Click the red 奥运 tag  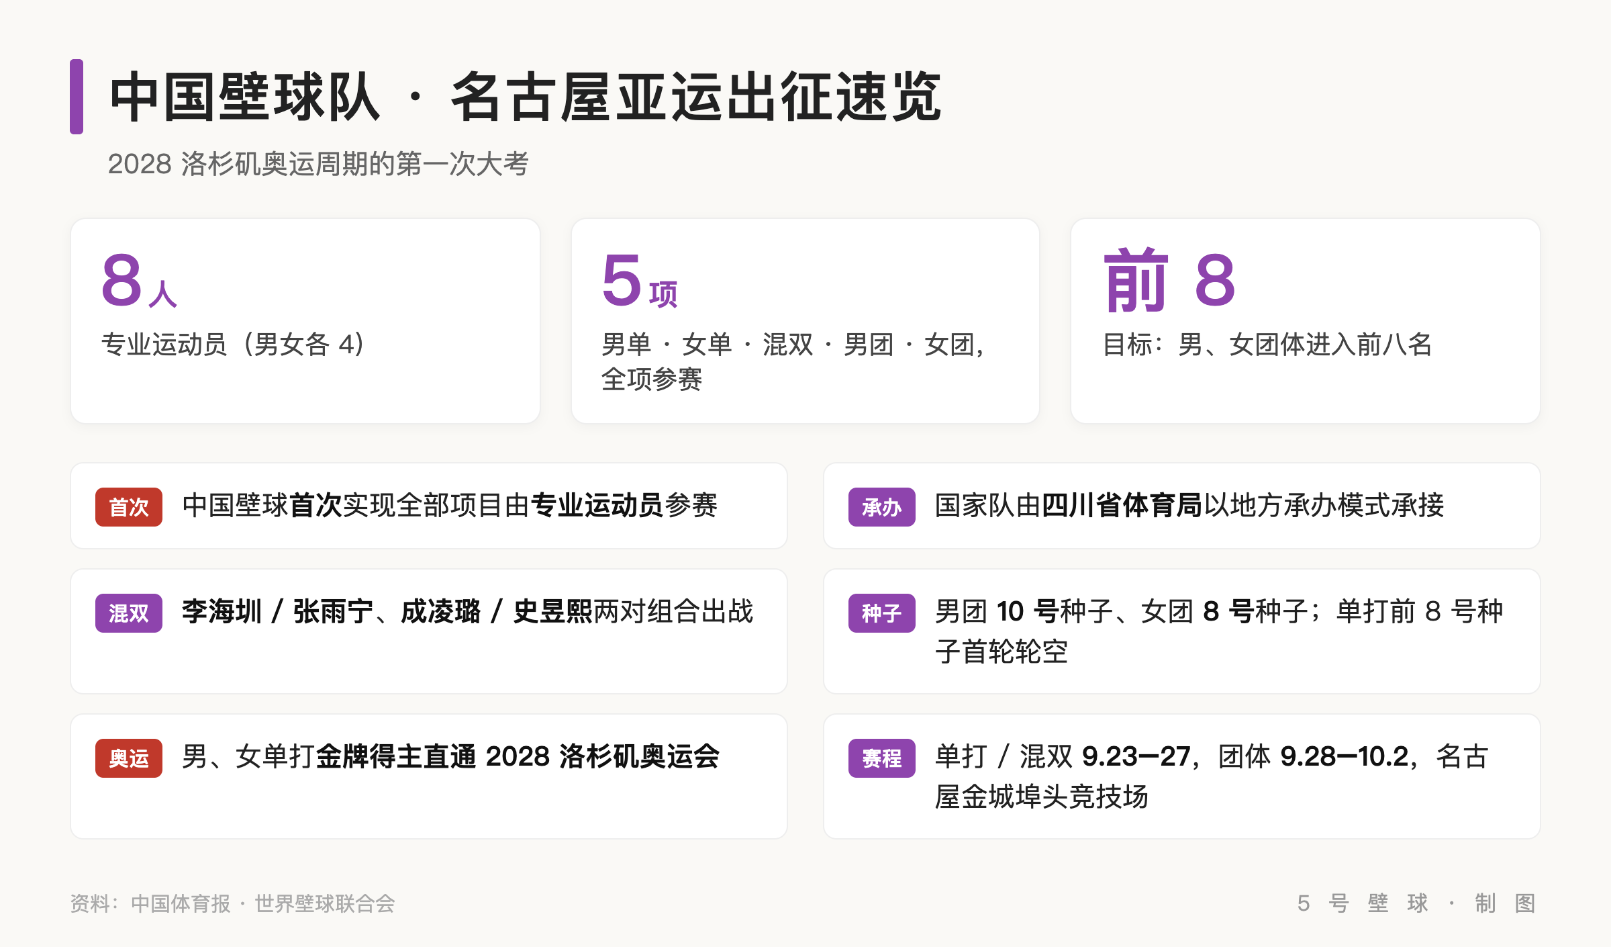[x=129, y=758]
